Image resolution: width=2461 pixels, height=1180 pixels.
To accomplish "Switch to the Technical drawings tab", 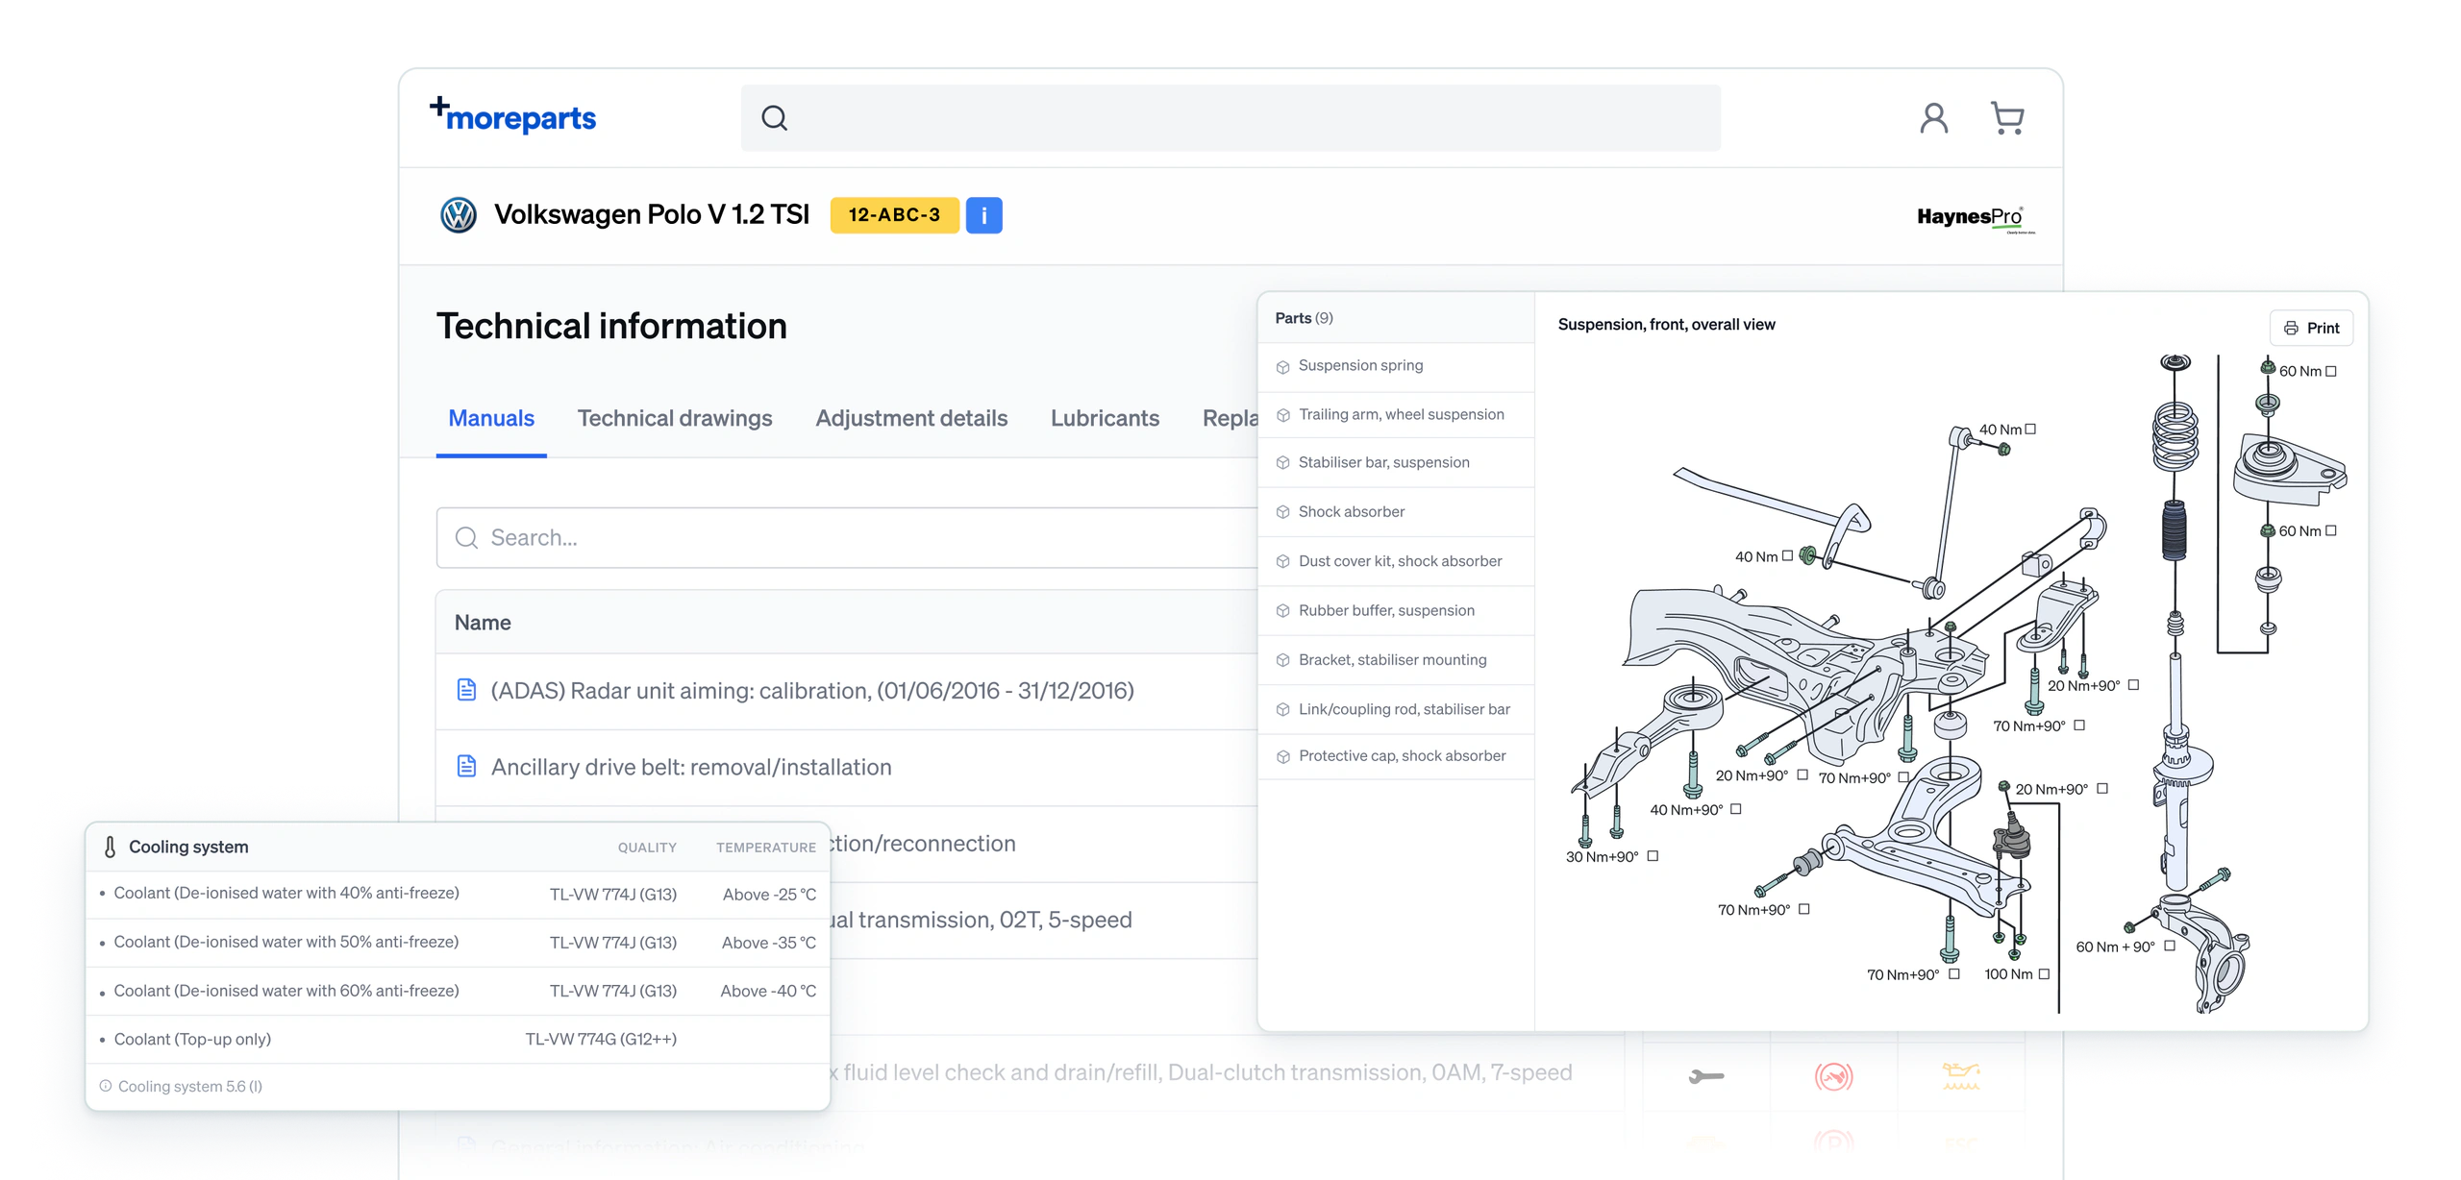I will tap(675, 418).
